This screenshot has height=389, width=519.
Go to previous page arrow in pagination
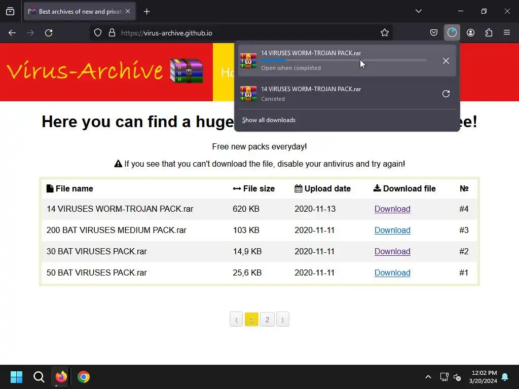click(236, 319)
